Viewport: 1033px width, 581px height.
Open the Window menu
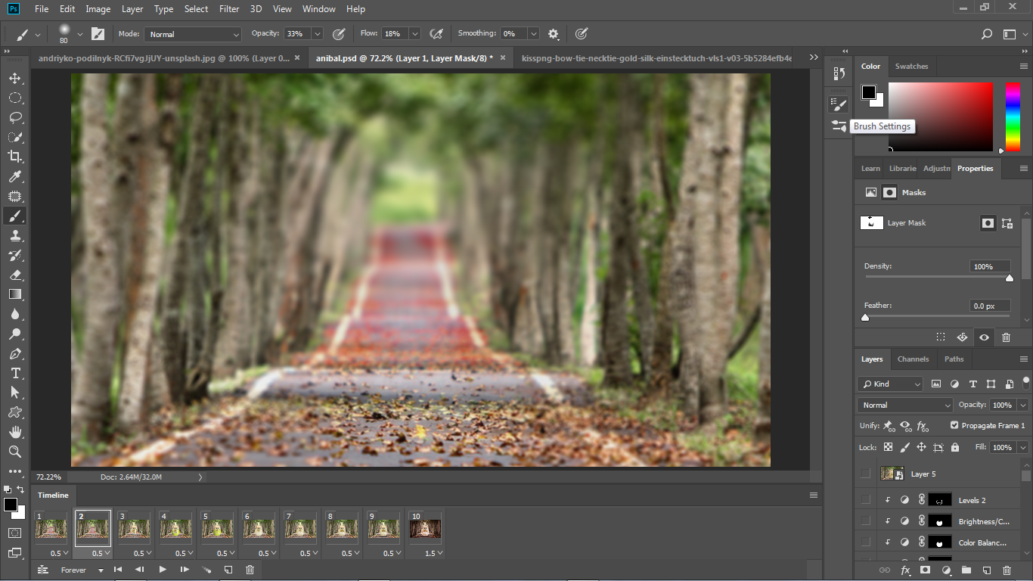319,9
